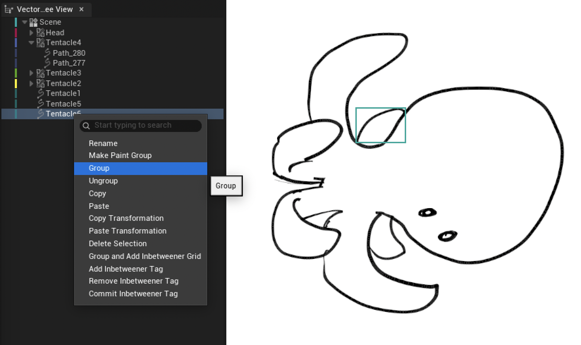Collapse the Tentacle4 group
Image resolution: width=581 pixels, height=345 pixels.
tap(31, 42)
